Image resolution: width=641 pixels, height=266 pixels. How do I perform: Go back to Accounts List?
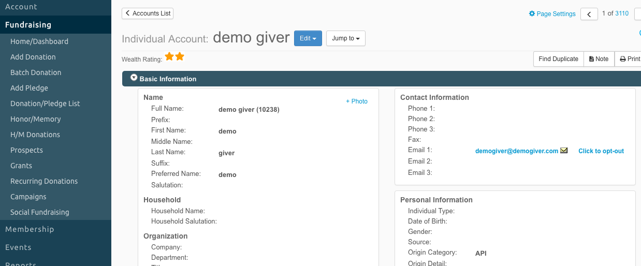(x=148, y=13)
